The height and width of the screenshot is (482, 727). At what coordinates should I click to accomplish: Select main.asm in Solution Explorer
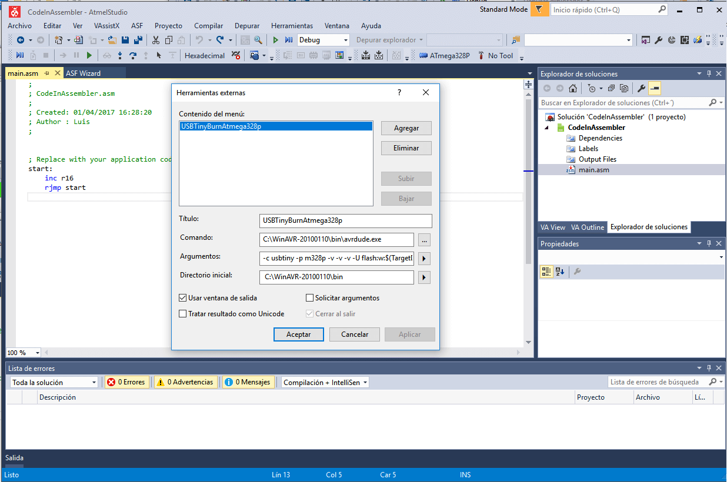coord(594,170)
